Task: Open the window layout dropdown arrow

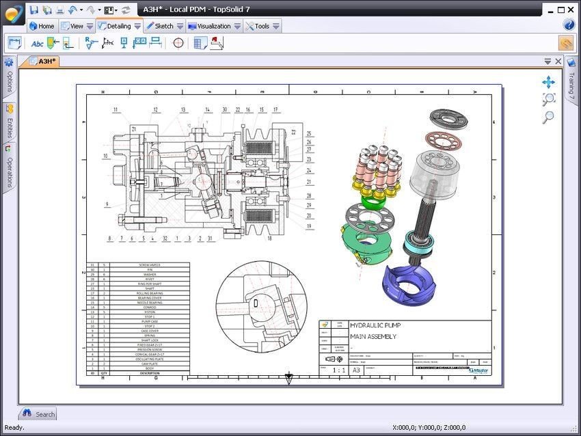Action: 116,10
